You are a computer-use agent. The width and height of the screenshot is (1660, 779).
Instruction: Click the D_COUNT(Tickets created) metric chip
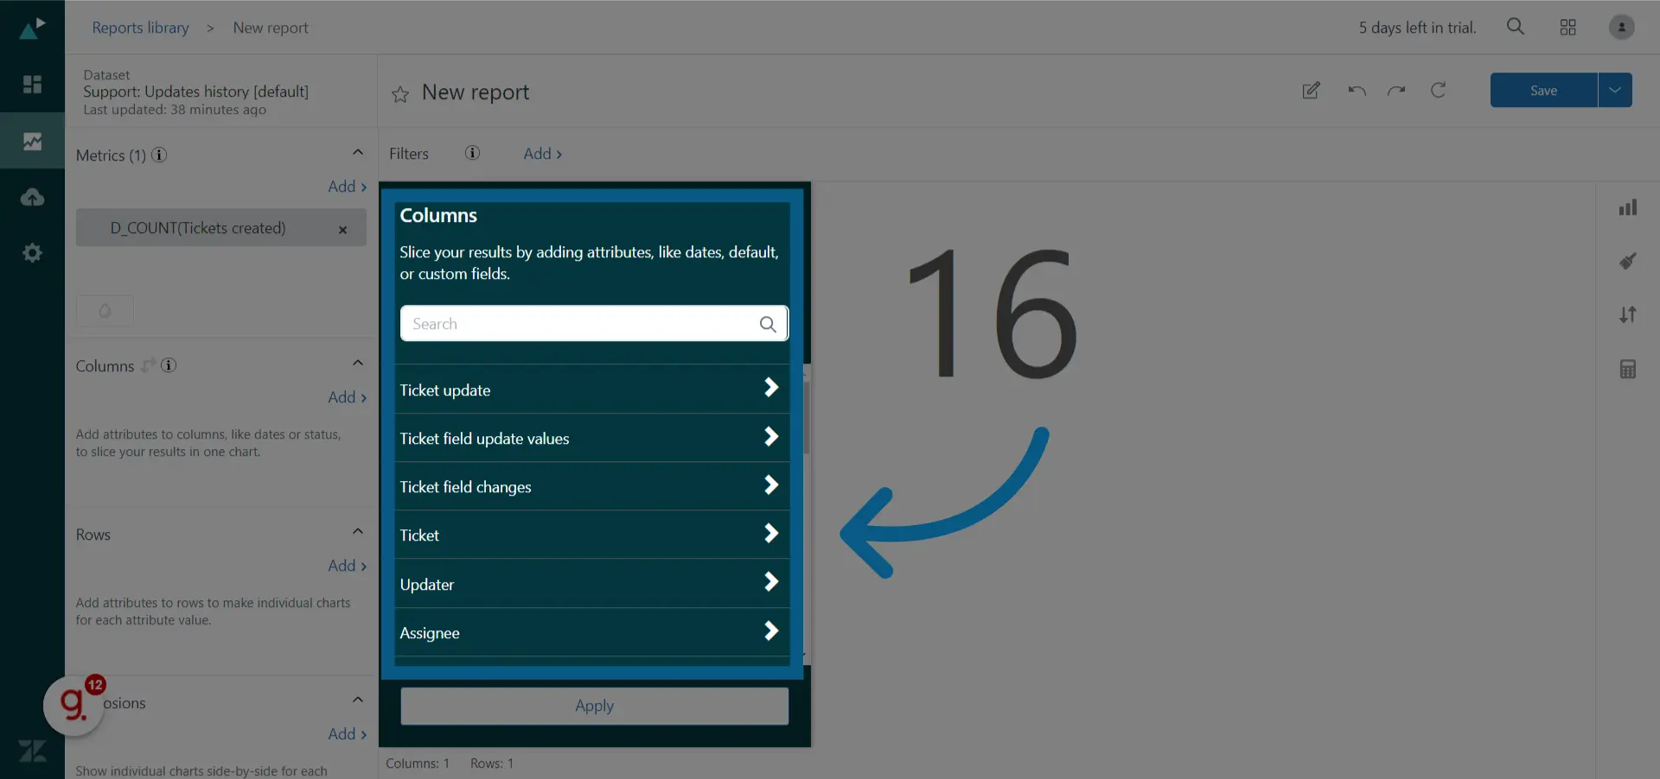tap(220, 228)
